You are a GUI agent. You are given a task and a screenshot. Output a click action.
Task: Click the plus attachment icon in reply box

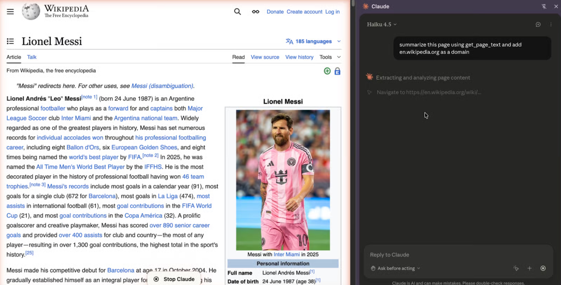(x=529, y=268)
